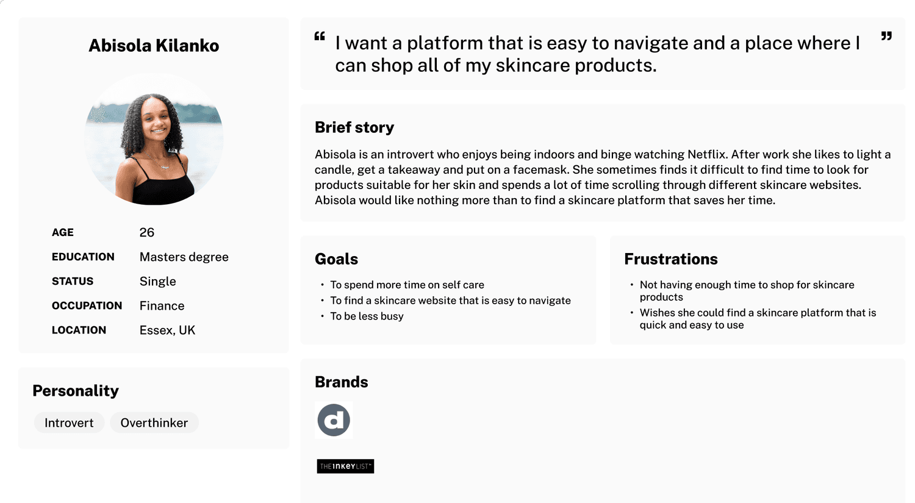
Task: Click the Goals section heading
Action: tap(336, 259)
